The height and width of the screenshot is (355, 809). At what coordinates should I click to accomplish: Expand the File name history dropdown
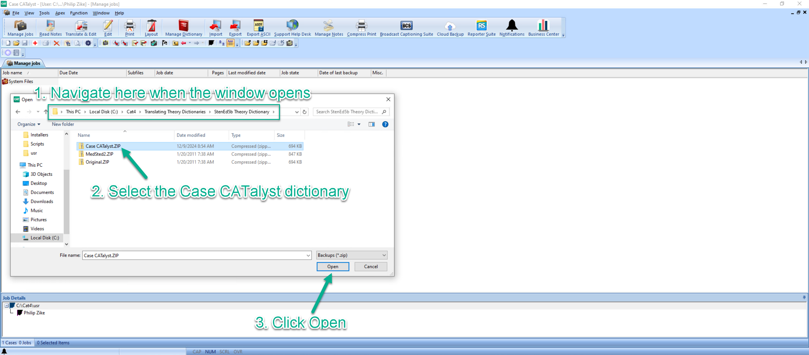click(x=308, y=256)
